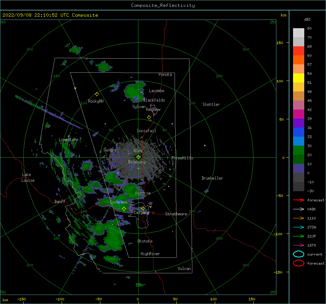Click the white 04DK arrow legend icon

click(298, 209)
